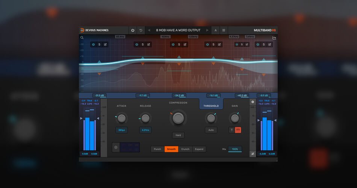Image resolution: width=357 pixels, height=188 pixels.
Task: Click the magic wand icon near output meter
Action: coord(253,154)
